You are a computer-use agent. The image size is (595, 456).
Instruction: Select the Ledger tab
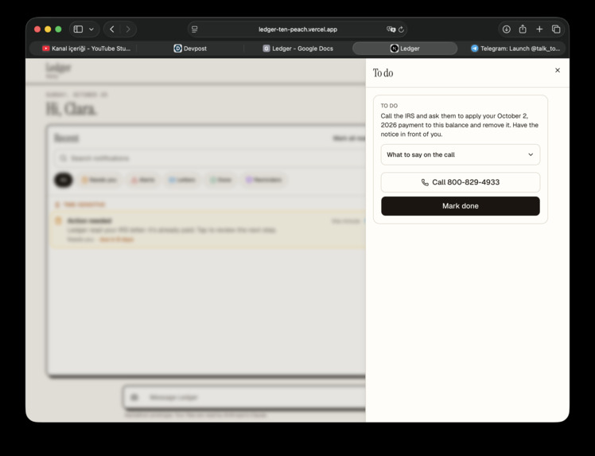405,49
